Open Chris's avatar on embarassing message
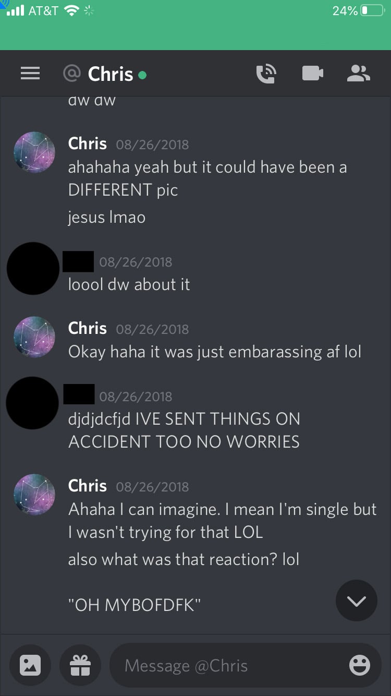This screenshot has width=391, height=696. 34,337
